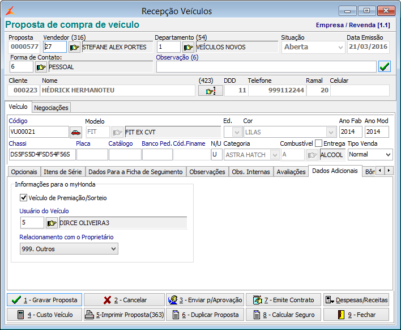Open the Opcionais sub-tab

pyautogui.click(x=24, y=172)
